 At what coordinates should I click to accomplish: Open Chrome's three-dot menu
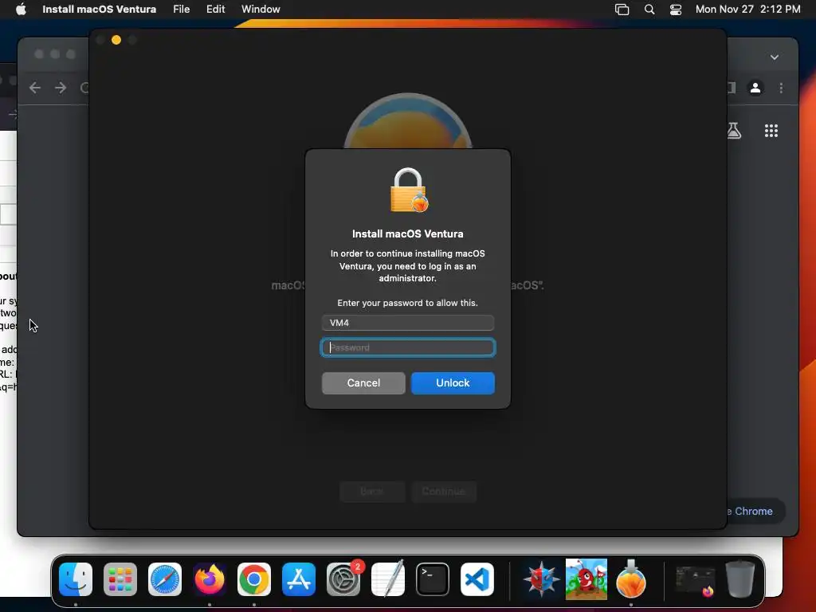pyautogui.click(x=781, y=88)
